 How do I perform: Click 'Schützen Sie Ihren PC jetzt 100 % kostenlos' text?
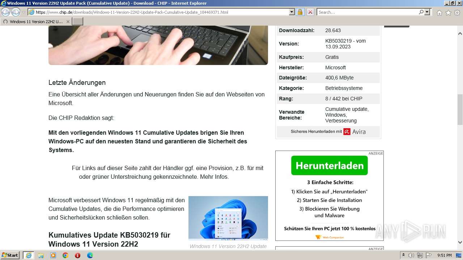point(330,229)
